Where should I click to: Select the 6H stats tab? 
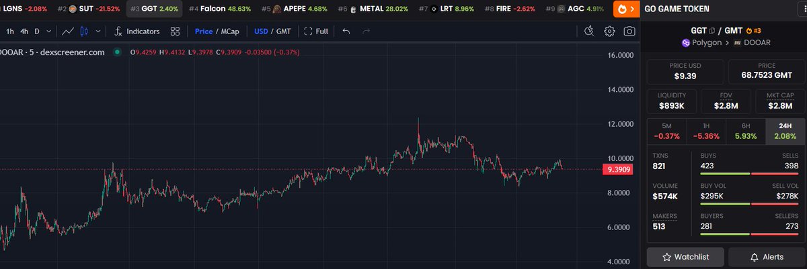[x=746, y=131]
